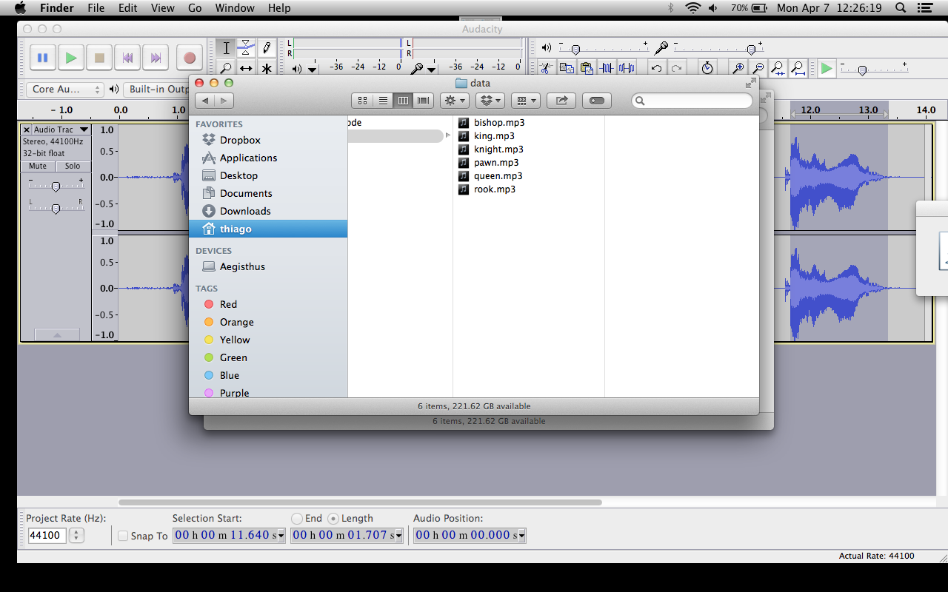This screenshot has height=592, width=948.
Task: Open Sync-Lock tracks clock icon
Action: pyautogui.click(x=707, y=68)
